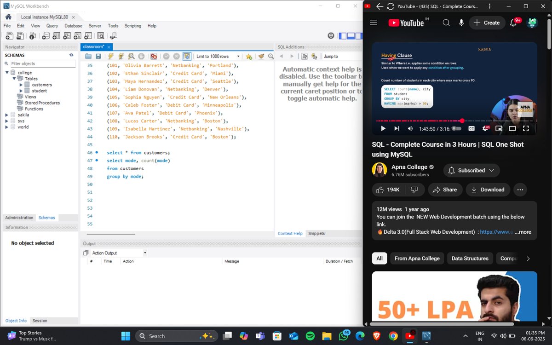Open YouTube player settings gear
The height and width of the screenshot is (345, 552).
[485, 128]
